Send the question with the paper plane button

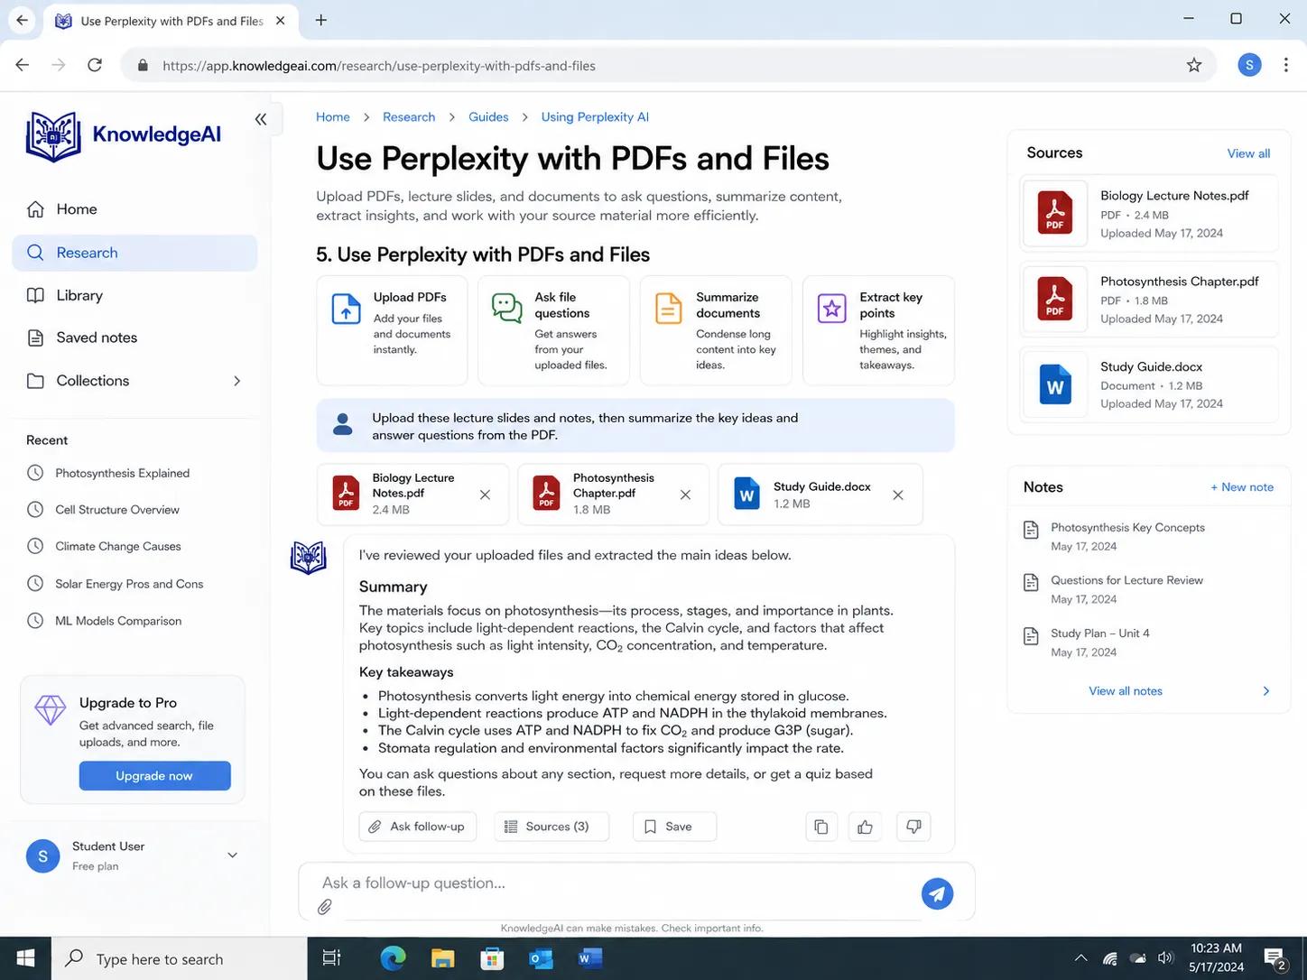(937, 894)
